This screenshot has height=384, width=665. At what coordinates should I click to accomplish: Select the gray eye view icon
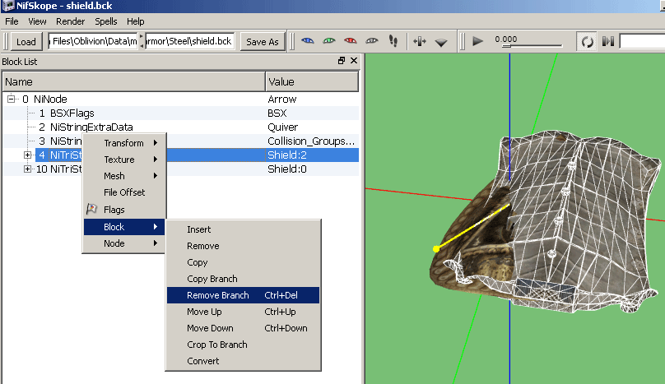pyautogui.click(x=372, y=41)
